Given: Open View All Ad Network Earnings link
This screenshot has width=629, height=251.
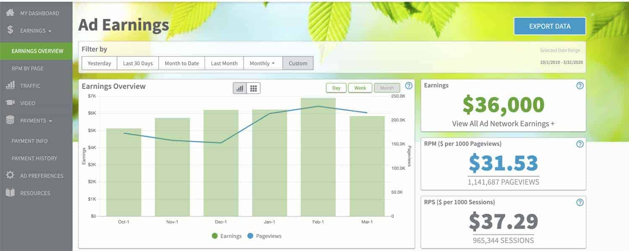Looking at the screenshot, I should click(x=503, y=124).
